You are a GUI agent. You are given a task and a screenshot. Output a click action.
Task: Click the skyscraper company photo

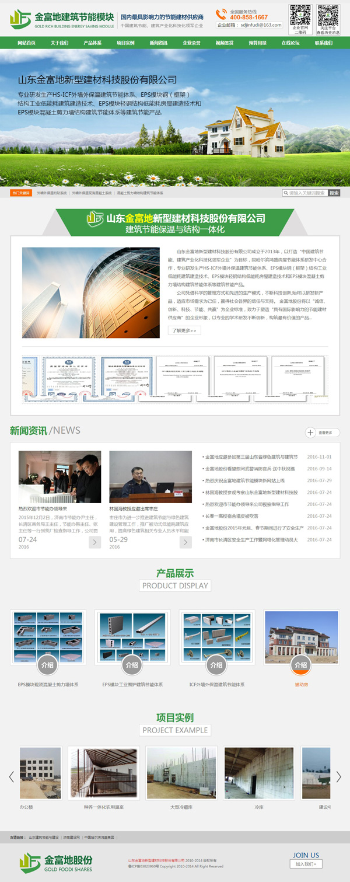click(91, 292)
